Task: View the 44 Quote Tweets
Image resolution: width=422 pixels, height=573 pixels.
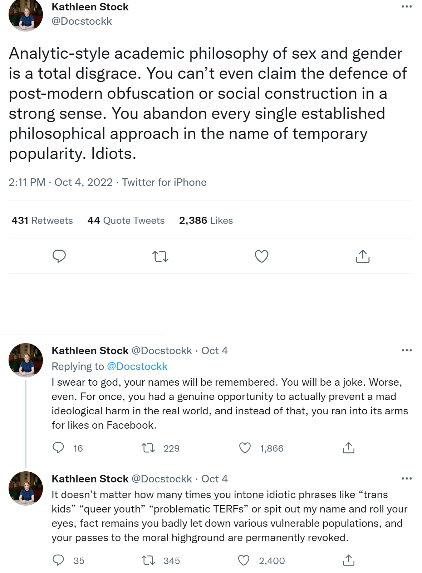Action: pyautogui.click(x=126, y=221)
